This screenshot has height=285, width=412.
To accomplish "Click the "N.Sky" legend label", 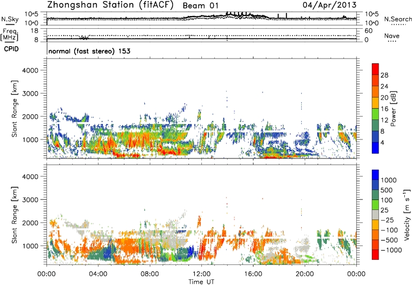I will point(10,20).
